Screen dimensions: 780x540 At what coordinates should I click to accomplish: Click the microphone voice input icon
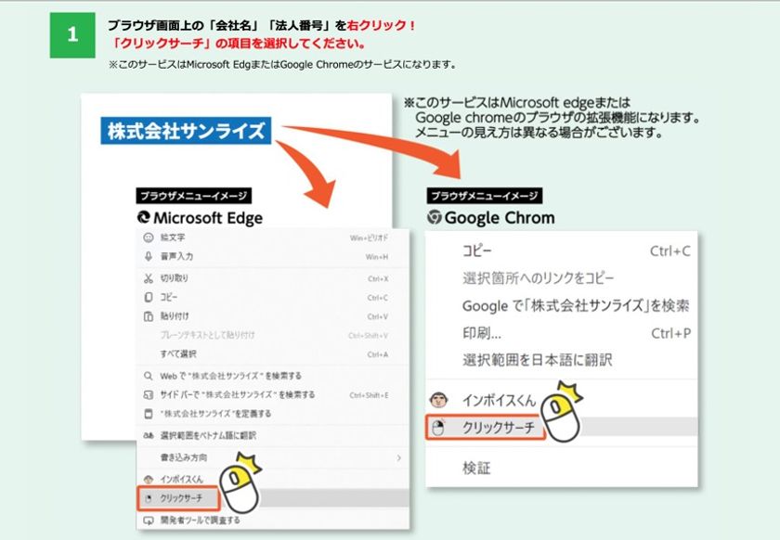149,257
